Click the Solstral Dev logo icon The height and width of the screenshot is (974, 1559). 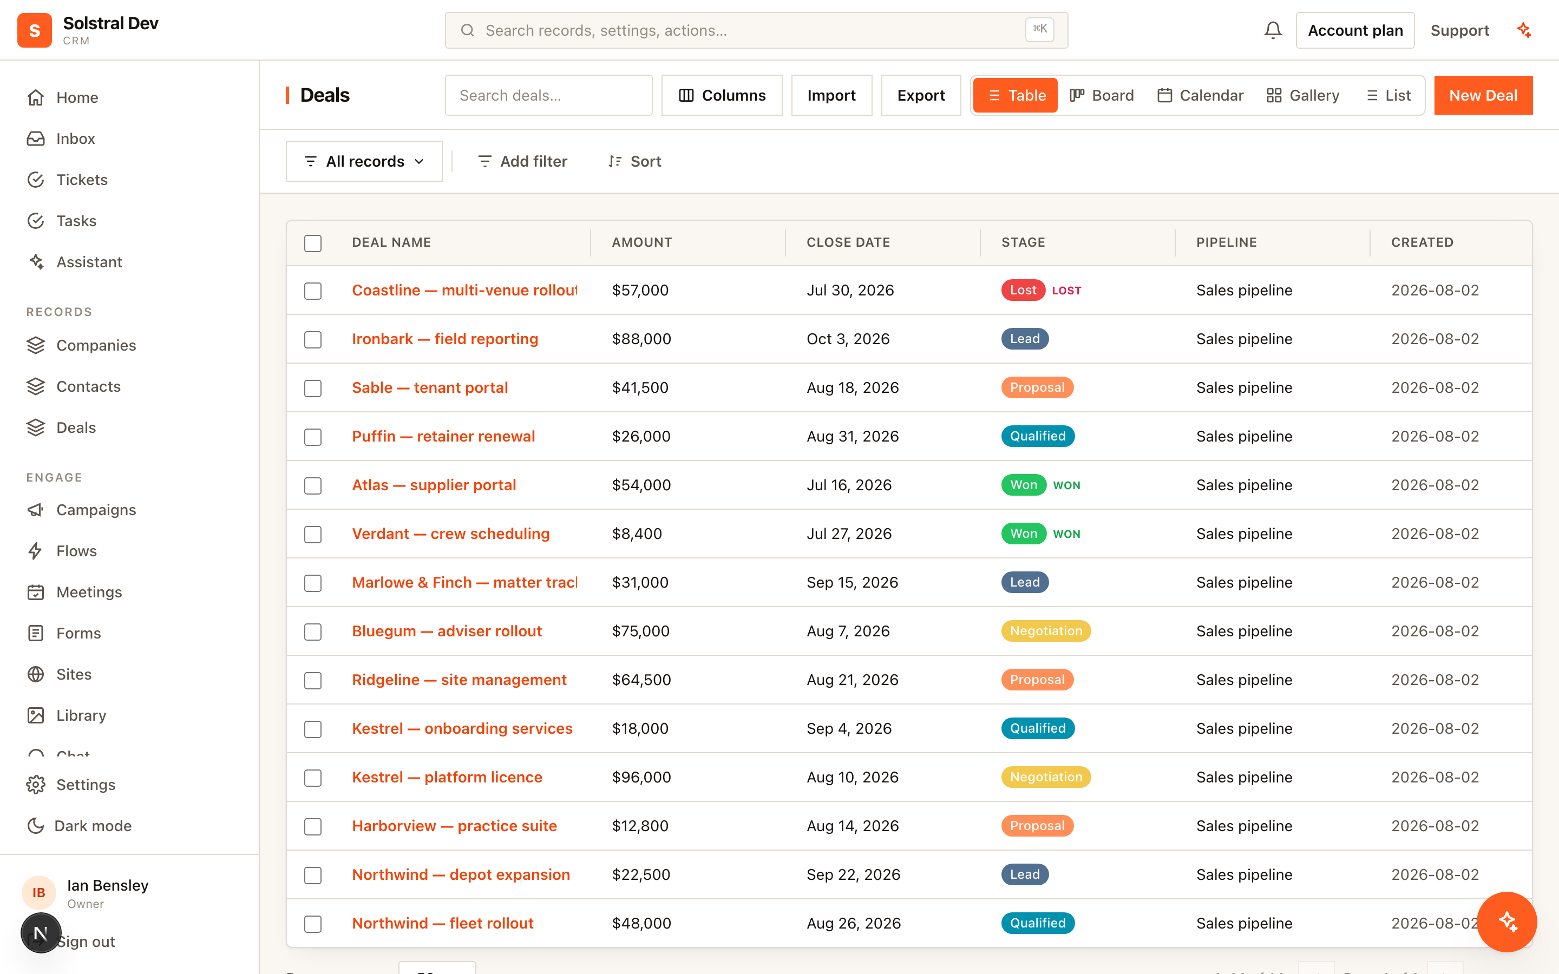point(34,30)
